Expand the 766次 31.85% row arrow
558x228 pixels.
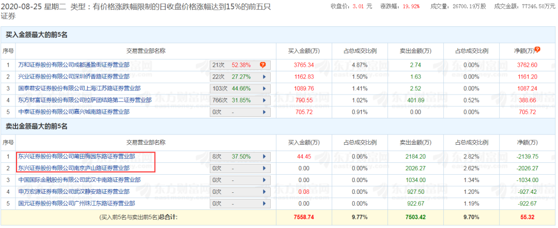[264, 99]
